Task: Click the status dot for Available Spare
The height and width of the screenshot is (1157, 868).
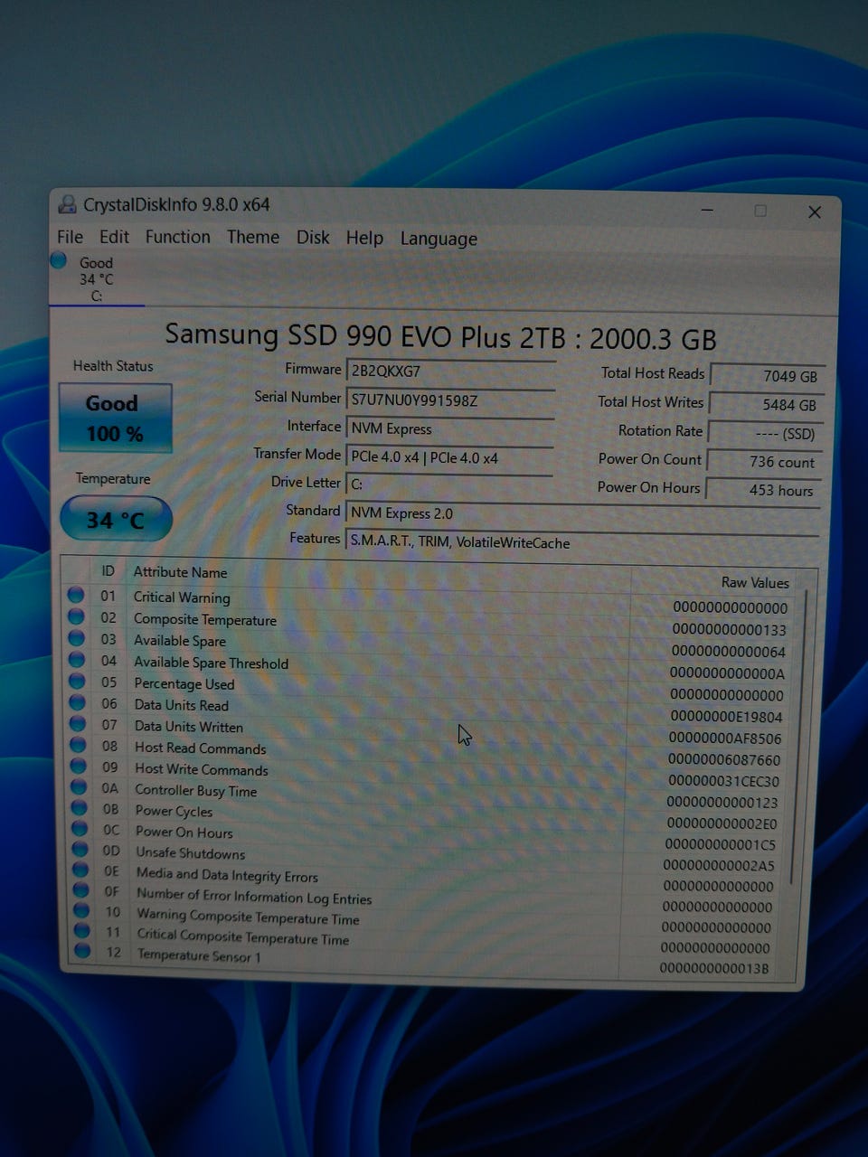Action: tap(77, 638)
